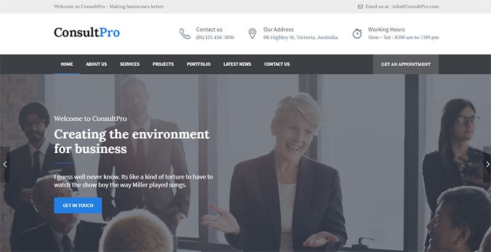Click the Get an Appointment button
This screenshot has width=491, height=252.
[406, 64]
